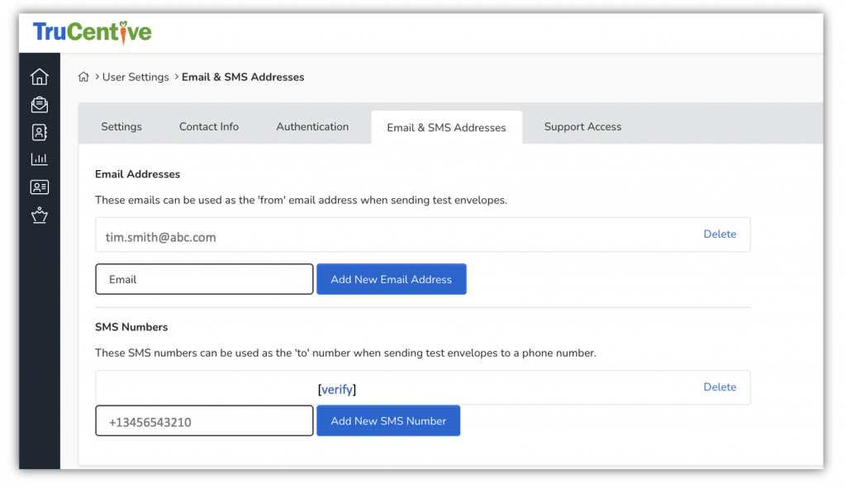Select the Email & SMS Addresses tab

pos(446,128)
